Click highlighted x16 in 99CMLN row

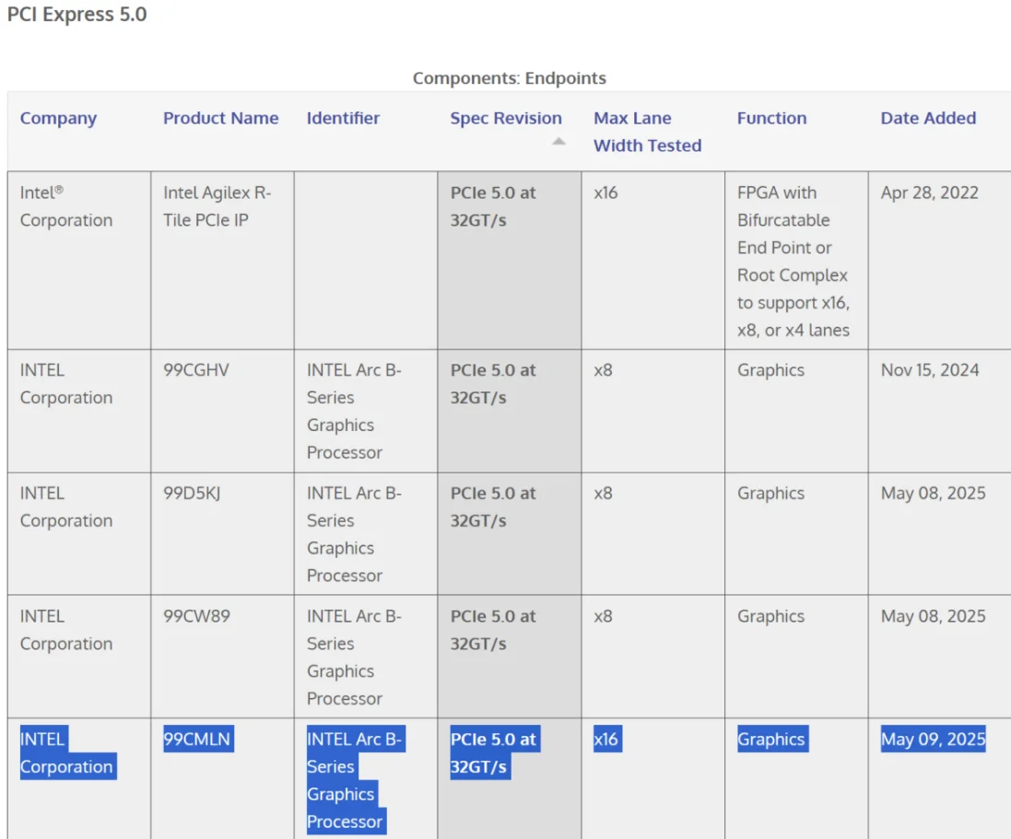coord(607,739)
